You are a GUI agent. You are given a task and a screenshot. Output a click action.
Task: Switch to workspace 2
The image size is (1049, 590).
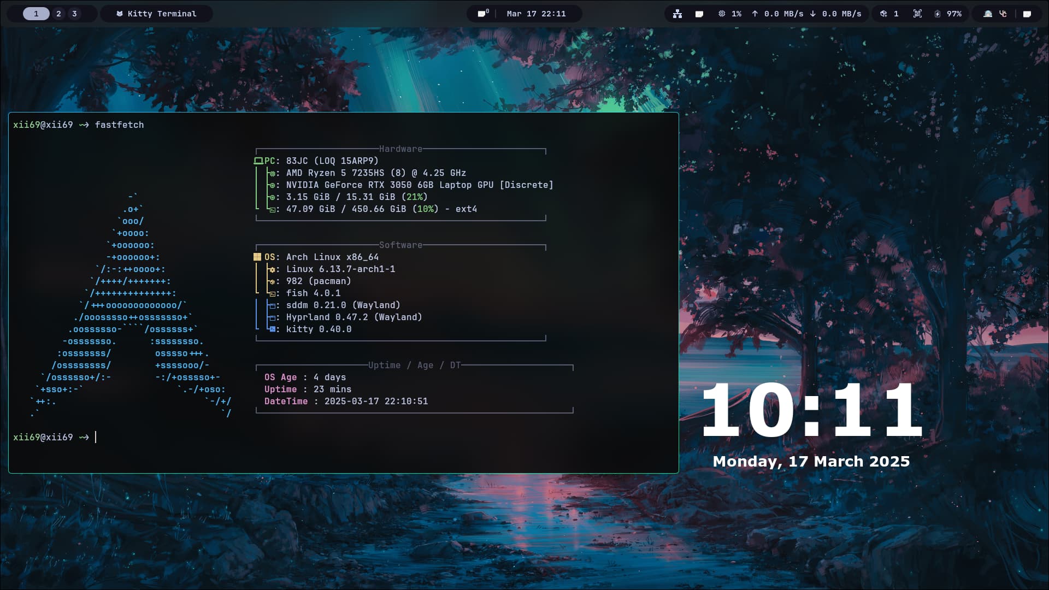(58, 14)
